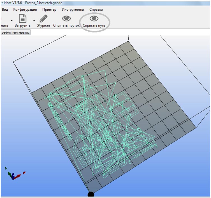
Task: Open the Журнал pencil icon
Action: coord(43,19)
